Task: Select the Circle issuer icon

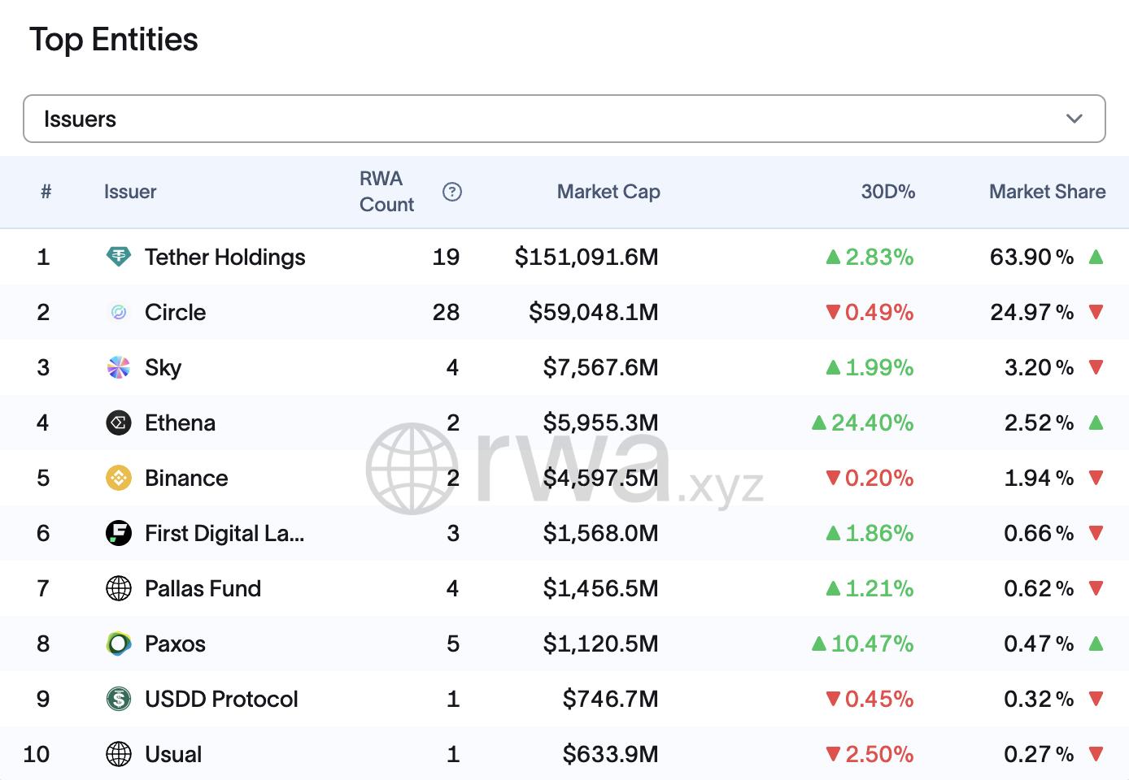Action: (118, 312)
